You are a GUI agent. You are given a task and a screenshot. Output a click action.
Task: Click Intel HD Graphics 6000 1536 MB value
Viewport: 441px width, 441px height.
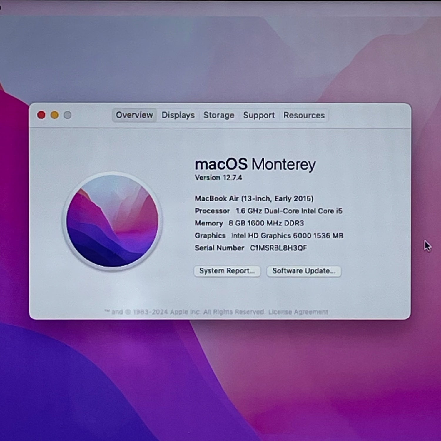pos(287,236)
